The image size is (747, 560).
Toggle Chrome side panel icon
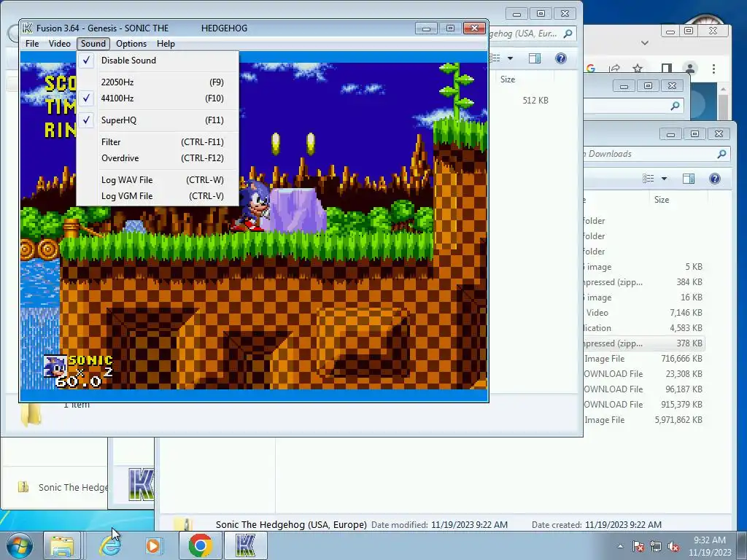click(667, 69)
